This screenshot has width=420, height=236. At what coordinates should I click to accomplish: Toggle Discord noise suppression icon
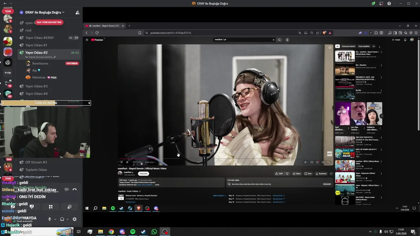67,189
